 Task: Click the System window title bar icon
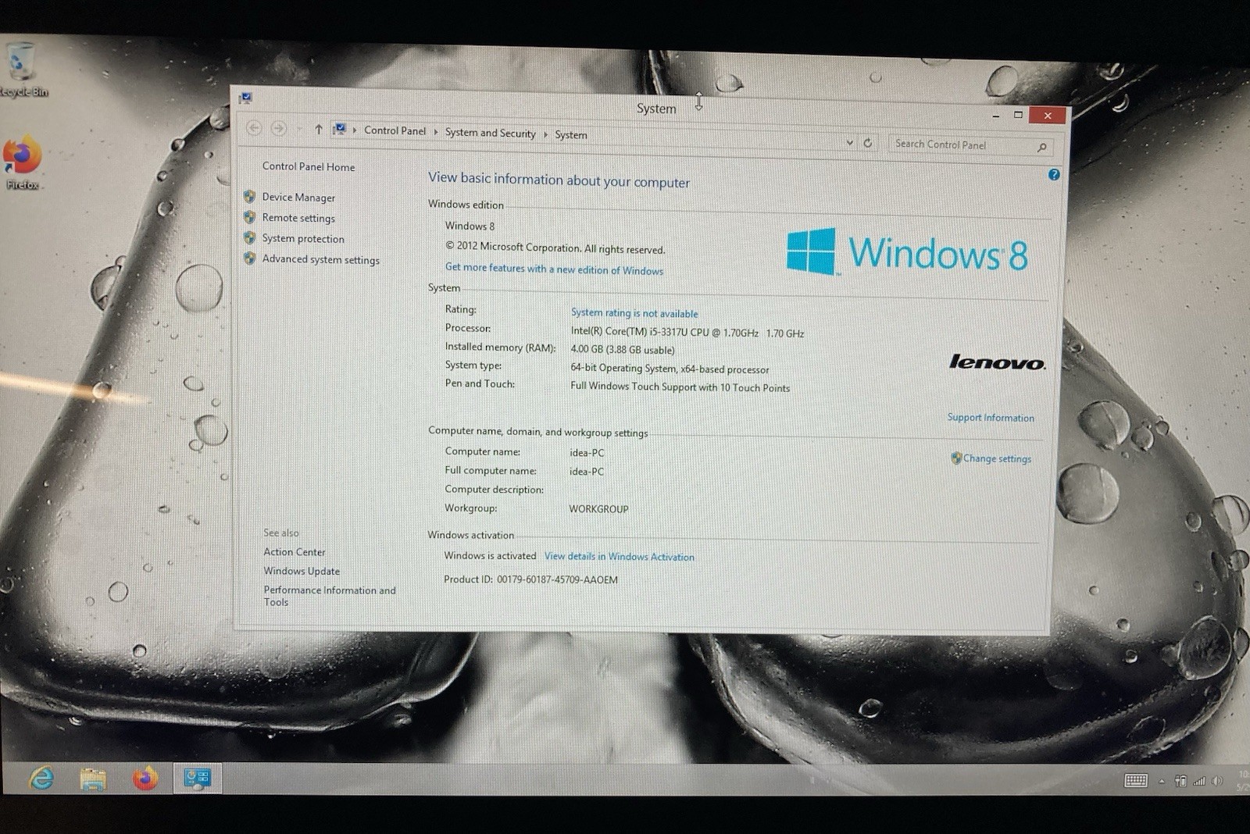(246, 98)
